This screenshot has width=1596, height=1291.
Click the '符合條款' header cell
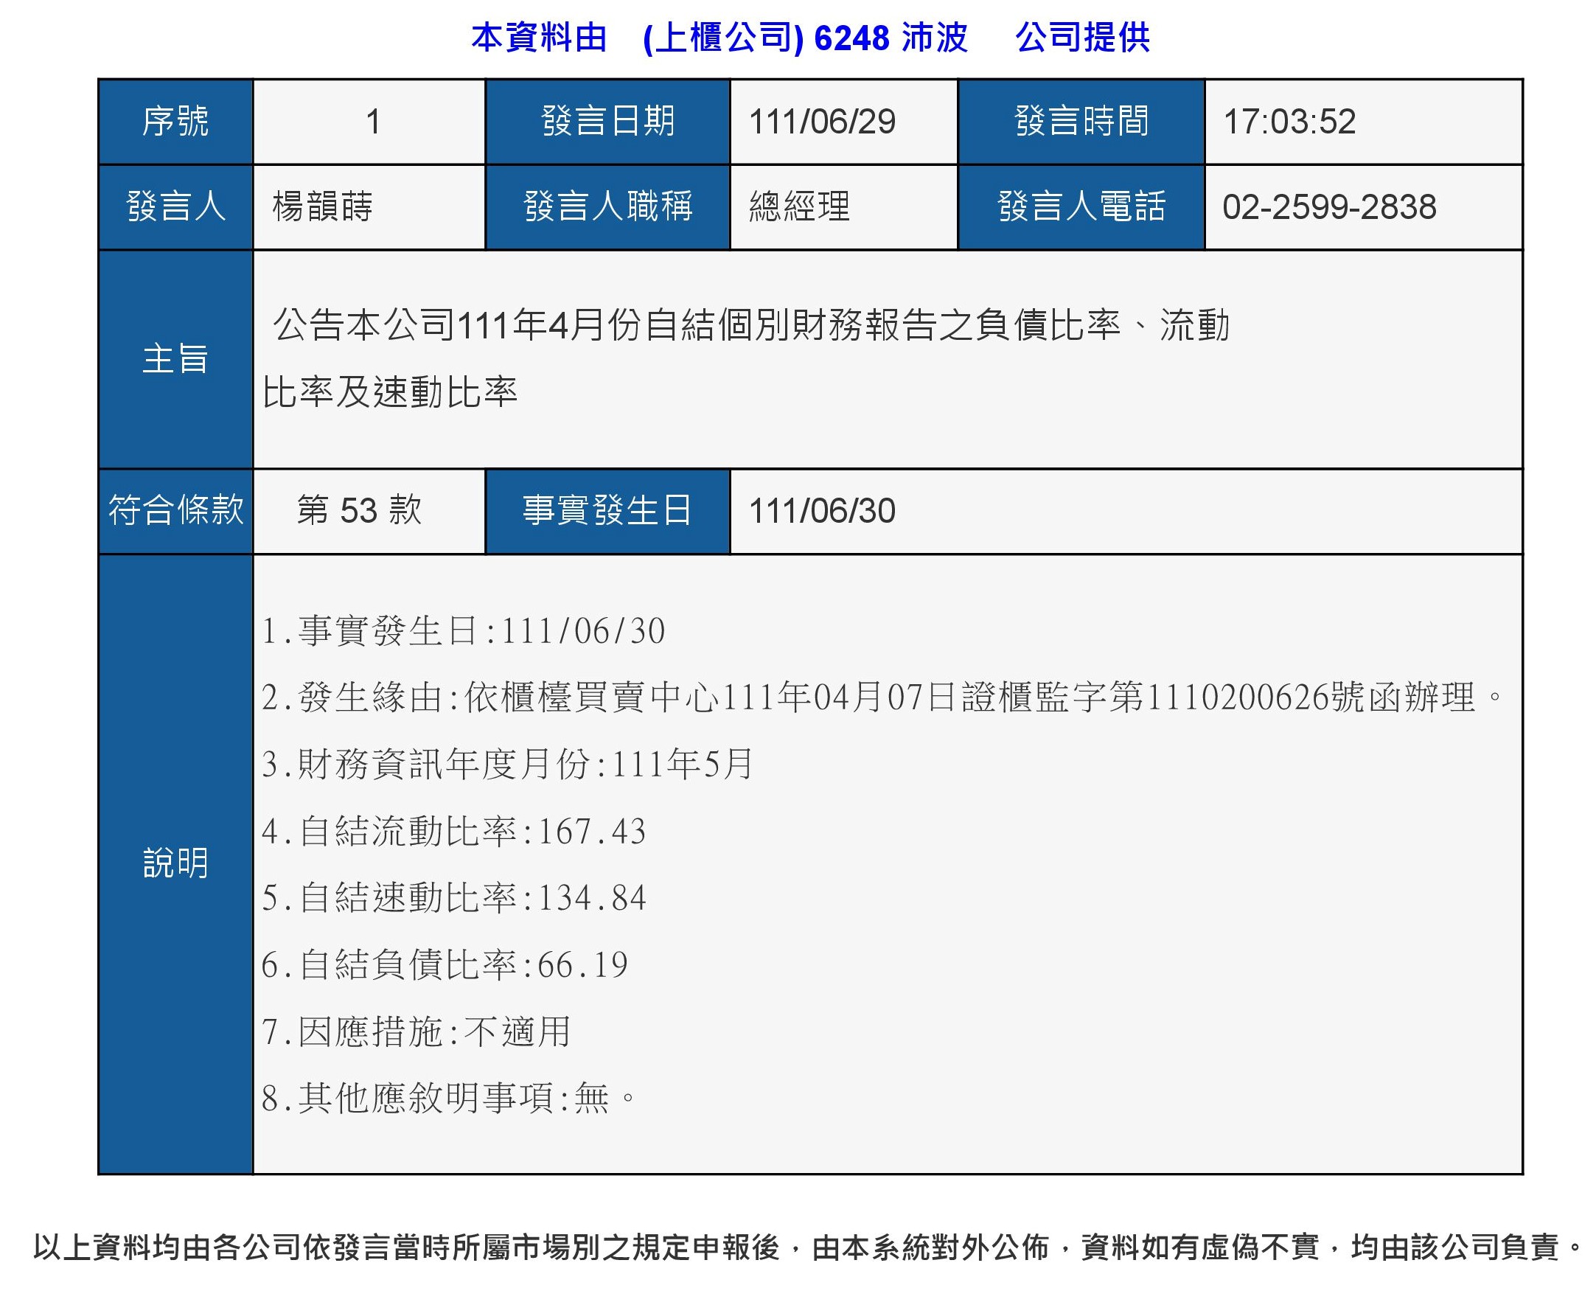click(175, 511)
